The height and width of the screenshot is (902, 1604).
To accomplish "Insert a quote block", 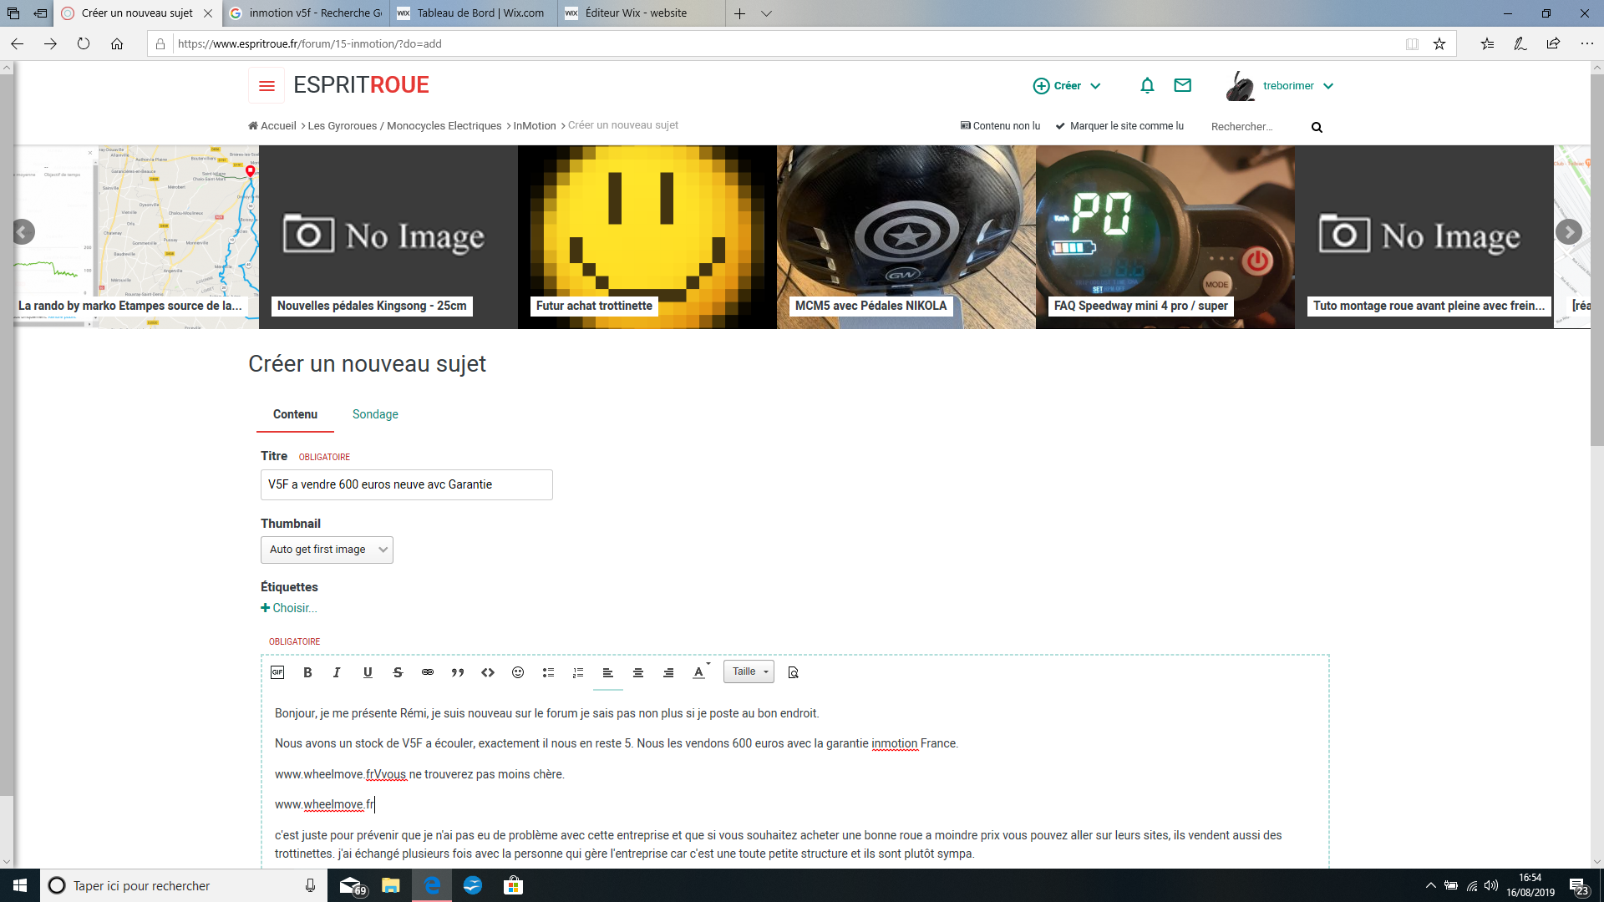I will 458,672.
